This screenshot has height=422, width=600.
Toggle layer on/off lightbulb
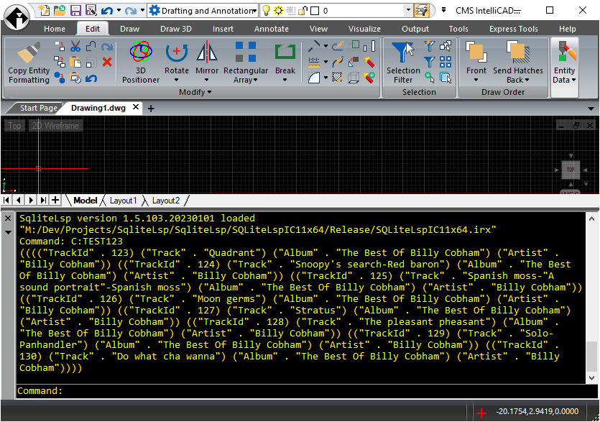267,11
